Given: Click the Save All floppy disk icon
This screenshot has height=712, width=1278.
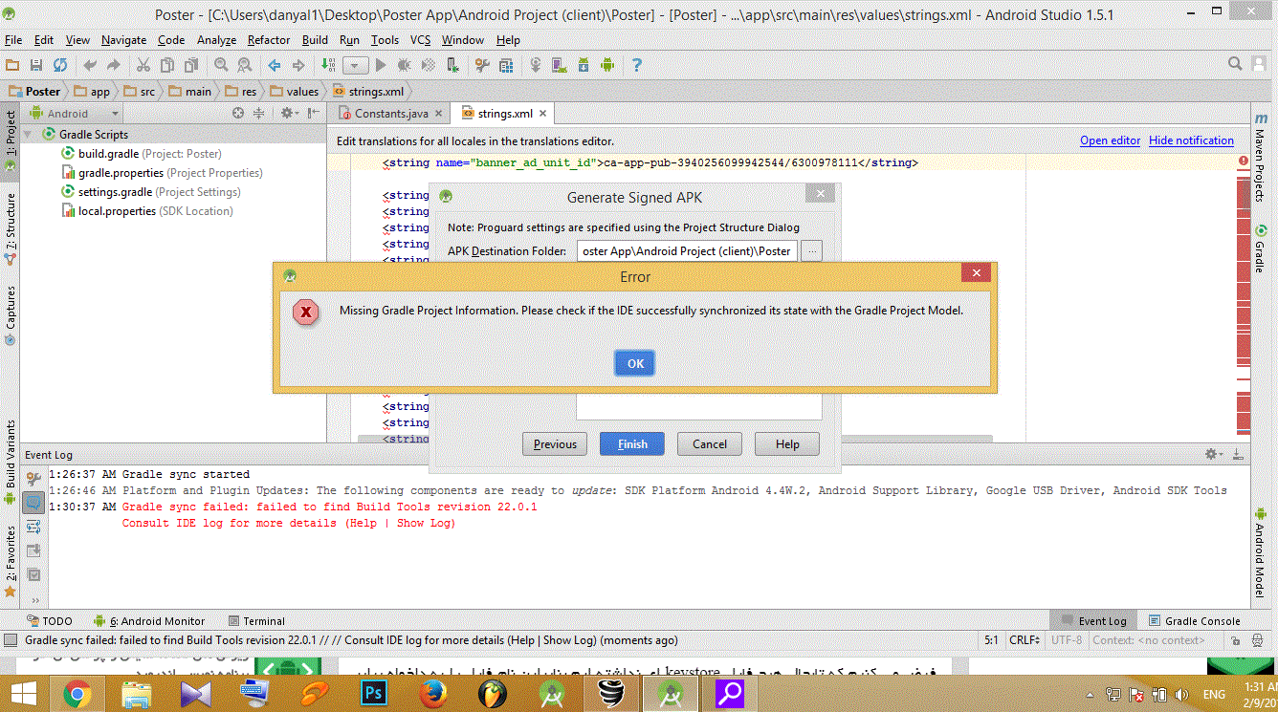Looking at the screenshot, I should point(36,65).
